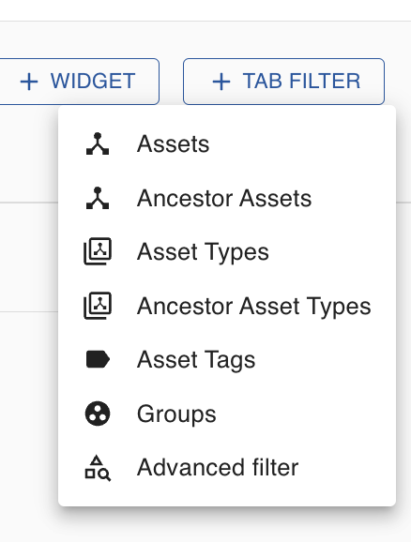Screen dimensions: 411x542
Task: Open the Advanced filter option
Action: (227, 468)
